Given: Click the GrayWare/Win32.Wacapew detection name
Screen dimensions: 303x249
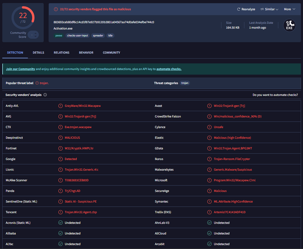Looking at the screenshot, I should click(83, 106).
